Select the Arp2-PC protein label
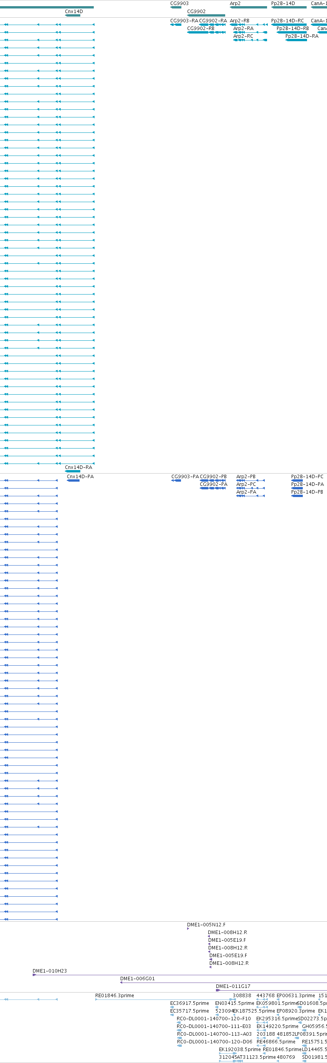 (246, 484)
